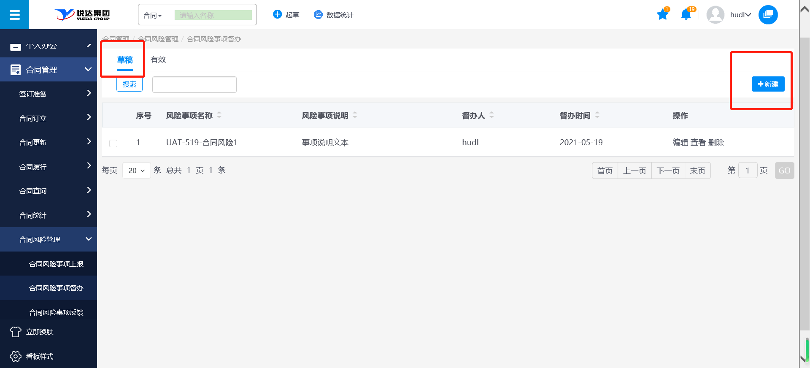This screenshot has height=368, width=810.
Task: Click the 立即换肤 shirt icon
Action: pyautogui.click(x=16, y=332)
